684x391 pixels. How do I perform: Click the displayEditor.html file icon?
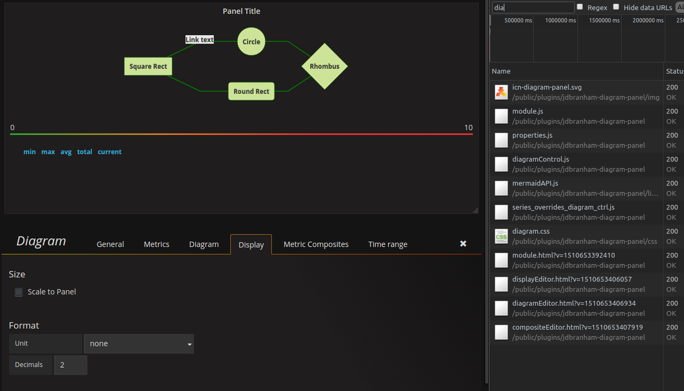click(501, 284)
